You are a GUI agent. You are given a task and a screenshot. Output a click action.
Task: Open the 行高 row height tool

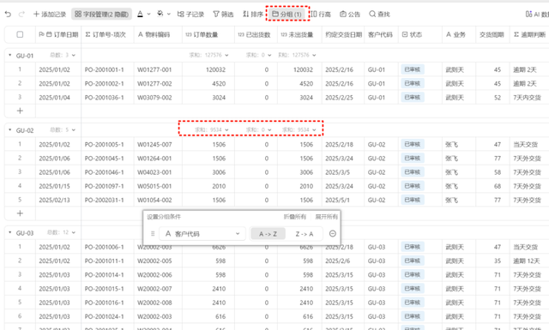click(321, 14)
